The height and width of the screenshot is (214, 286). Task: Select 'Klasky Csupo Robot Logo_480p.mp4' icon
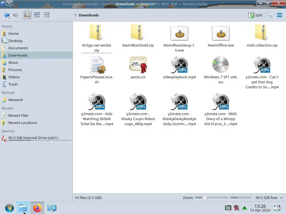point(138,101)
